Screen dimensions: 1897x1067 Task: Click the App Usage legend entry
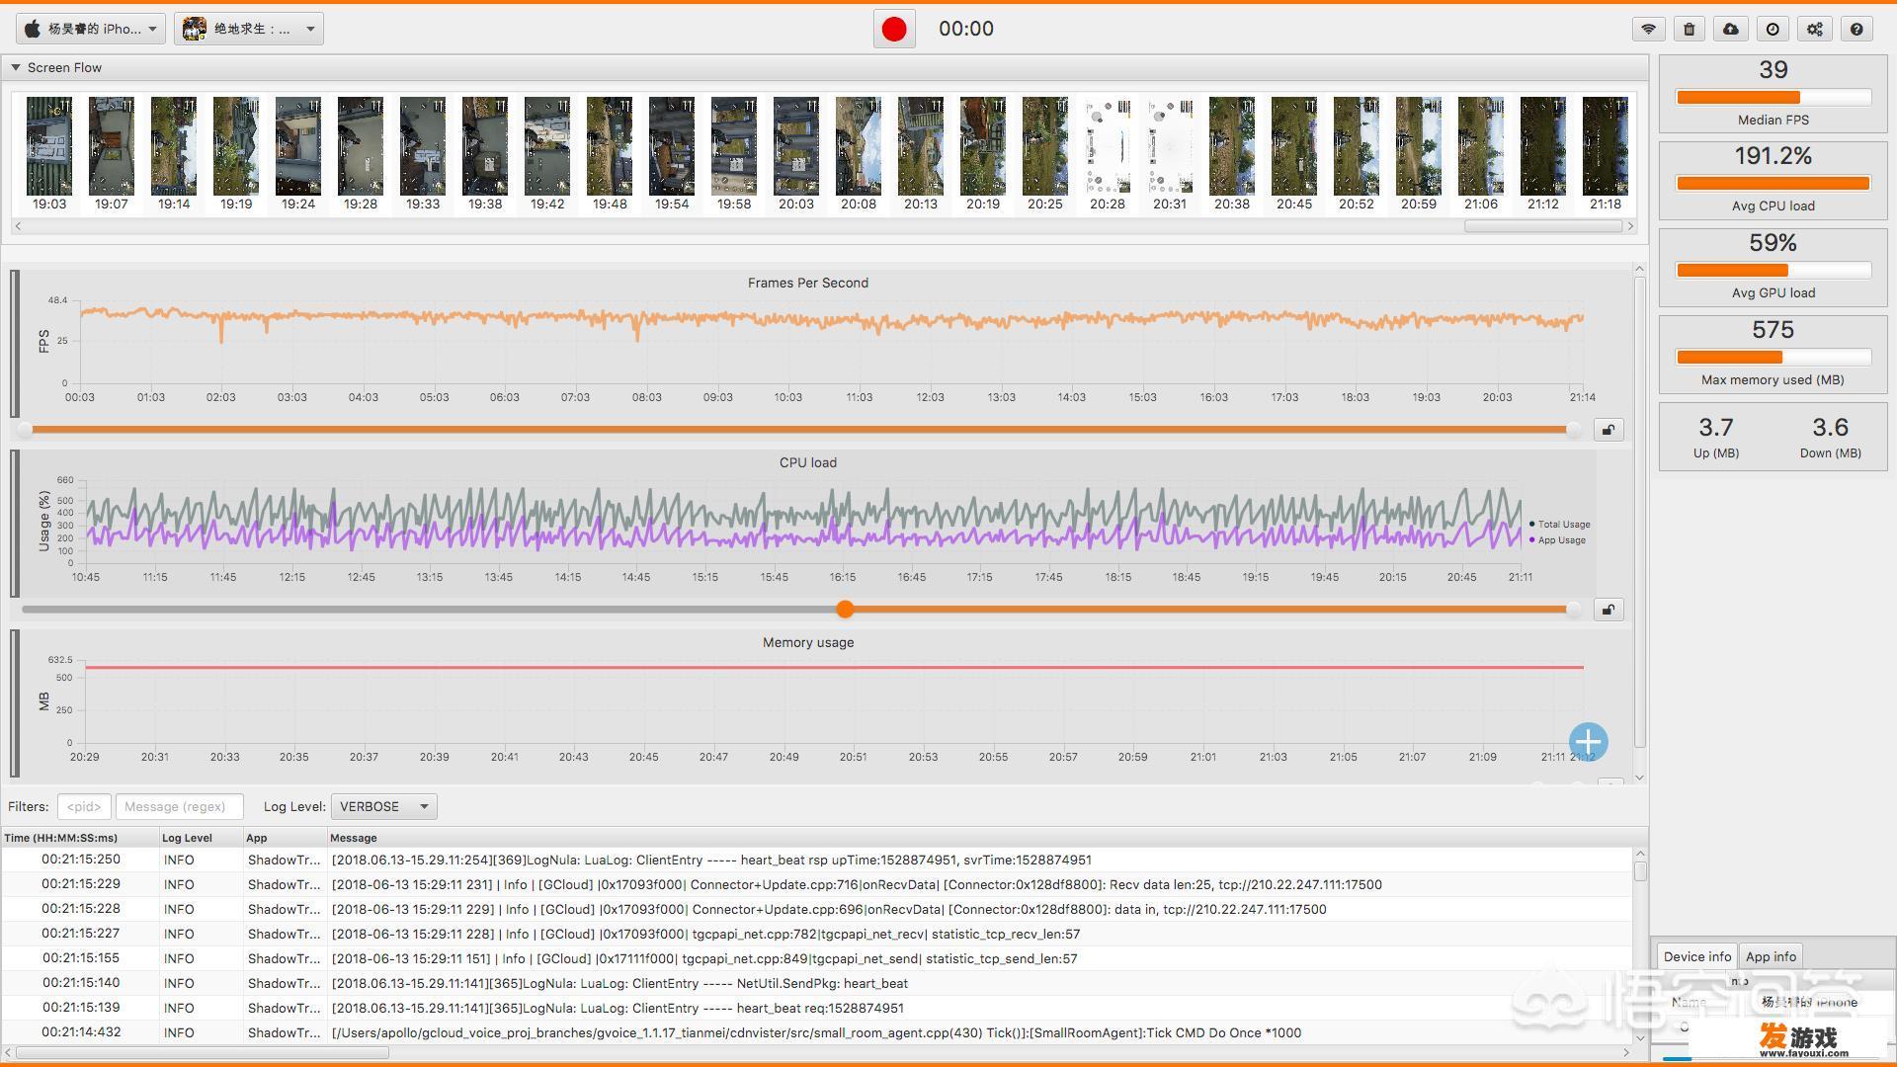coord(1558,540)
